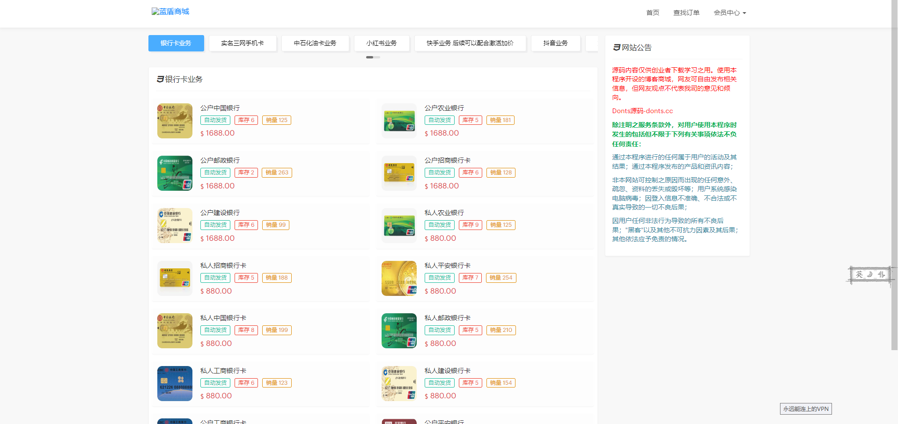
Task: Switch to the 实名三网手机卡 tab
Action: point(243,43)
